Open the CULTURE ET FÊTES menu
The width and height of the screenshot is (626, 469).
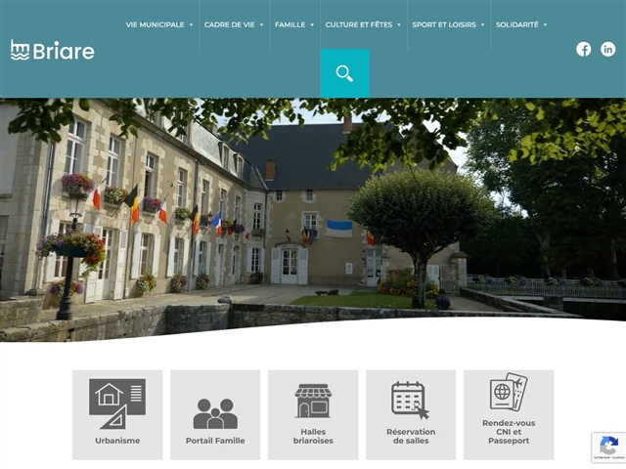(359, 24)
